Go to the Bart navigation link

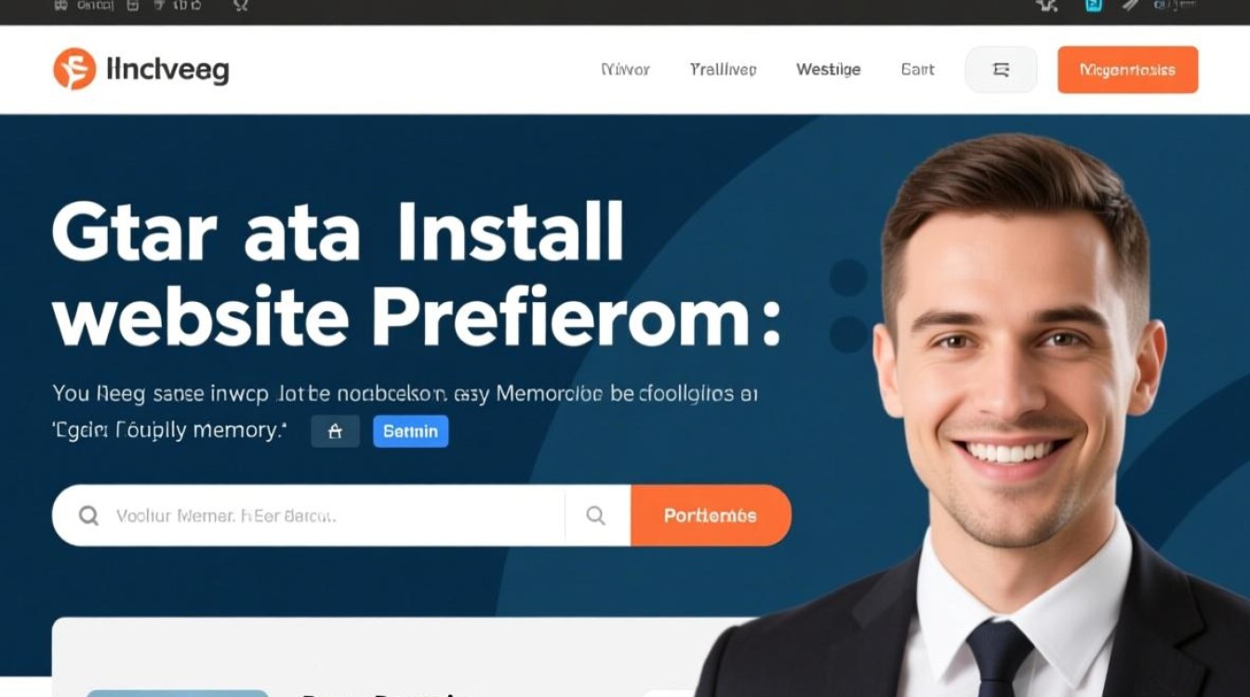(x=917, y=70)
